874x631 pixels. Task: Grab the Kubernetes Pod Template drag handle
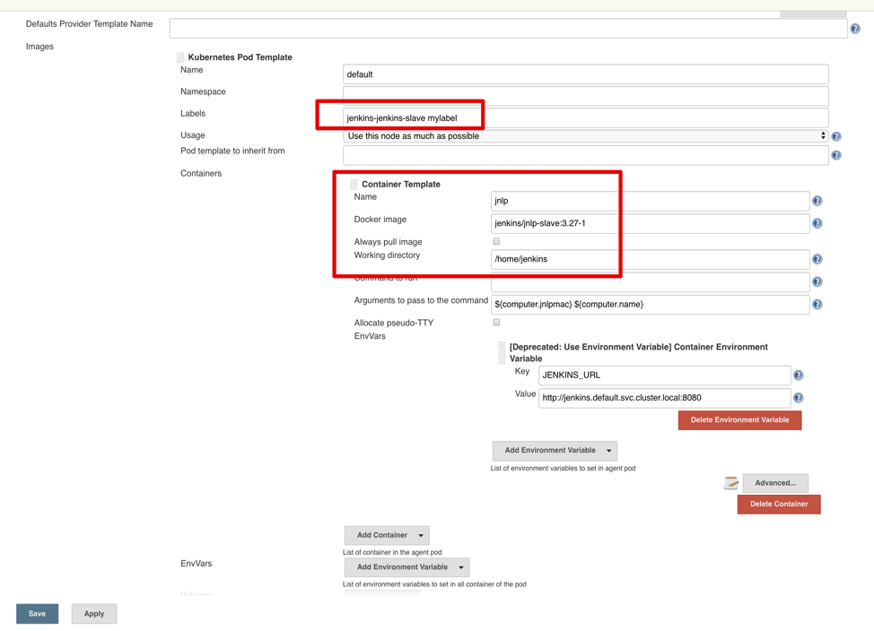(180, 57)
